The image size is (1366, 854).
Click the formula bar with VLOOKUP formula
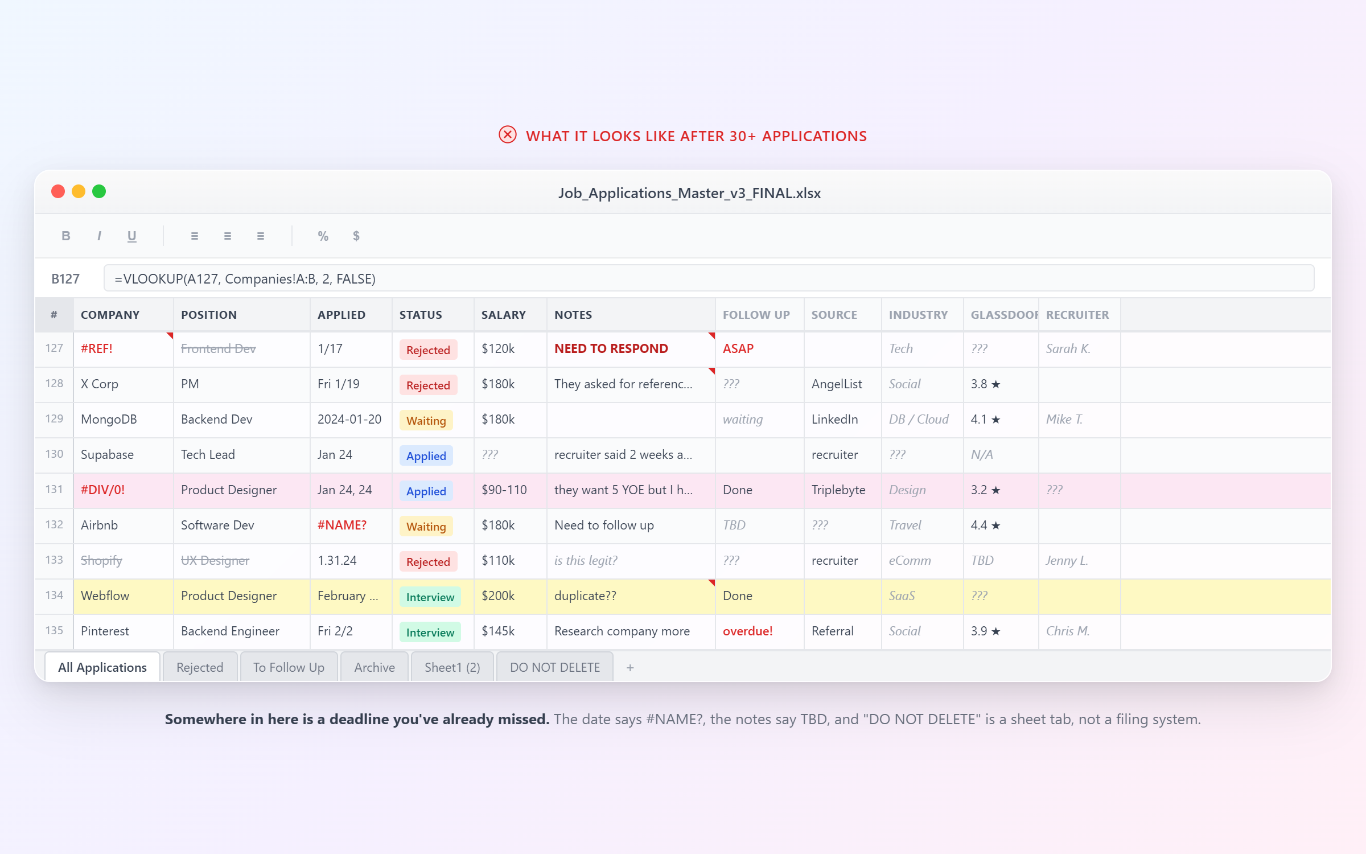pos(708,278)
